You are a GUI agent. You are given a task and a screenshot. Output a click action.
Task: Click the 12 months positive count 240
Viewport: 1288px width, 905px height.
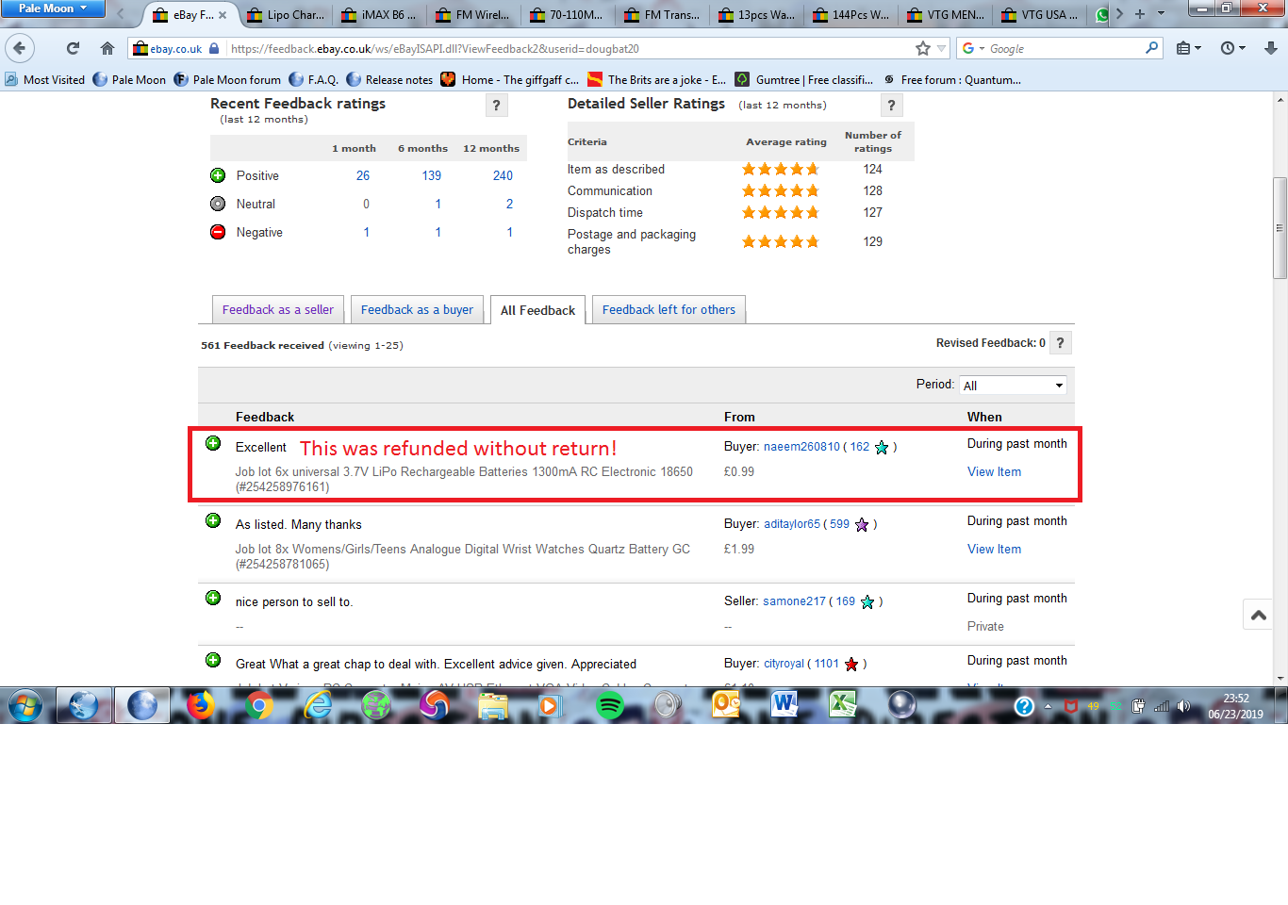pos(503,175)
